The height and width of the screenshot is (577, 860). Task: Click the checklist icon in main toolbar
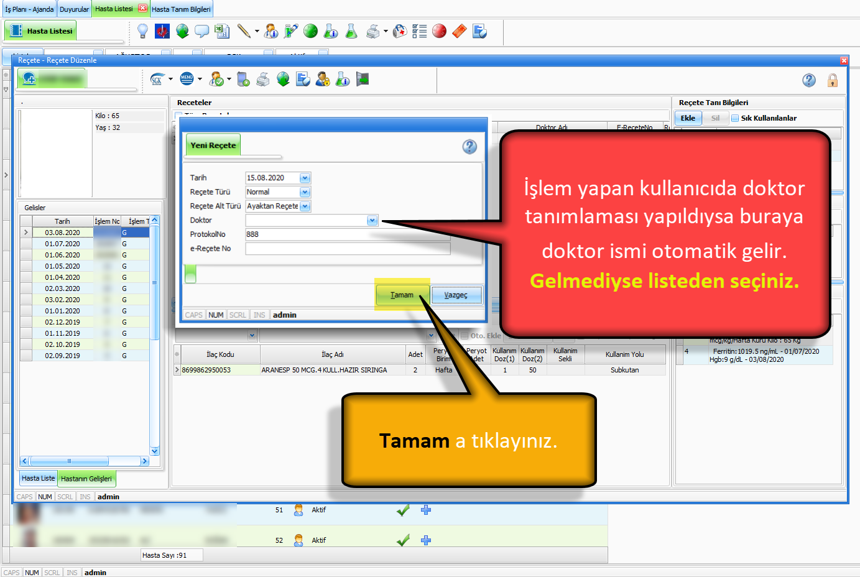pos(420,30)
